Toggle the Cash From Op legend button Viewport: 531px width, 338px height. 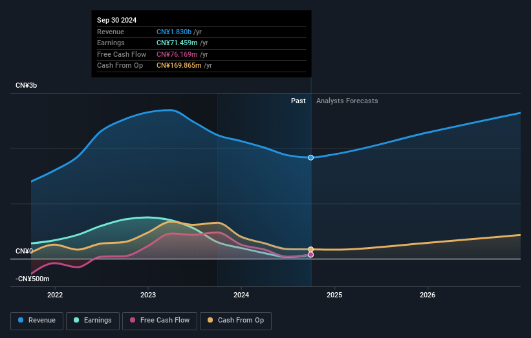pyautogui.click(x=235, y=321)
